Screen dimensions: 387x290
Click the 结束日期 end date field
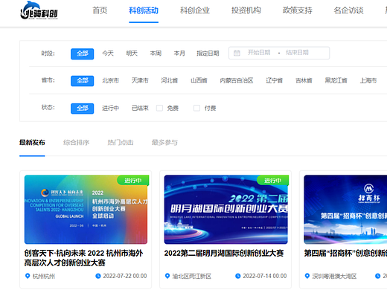pyautogui.click(x=297, y=53)
